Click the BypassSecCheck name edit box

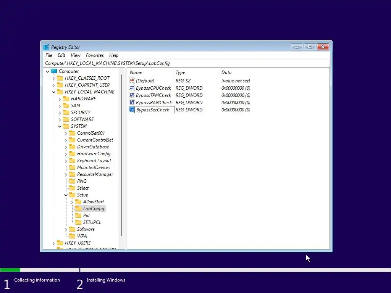coord(154,109)
